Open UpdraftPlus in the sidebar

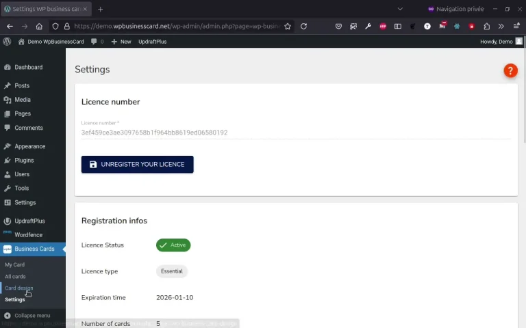pyautogui.click(x=29, y=221)
